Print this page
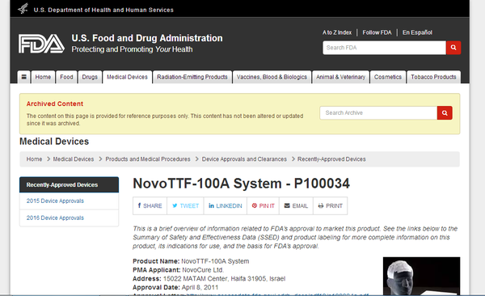This screenshot has width=485, height=296. click(x=331, y=206)
